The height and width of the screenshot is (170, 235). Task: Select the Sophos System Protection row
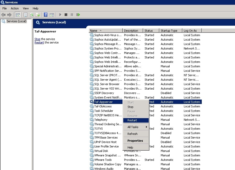[x=146, y=48]
